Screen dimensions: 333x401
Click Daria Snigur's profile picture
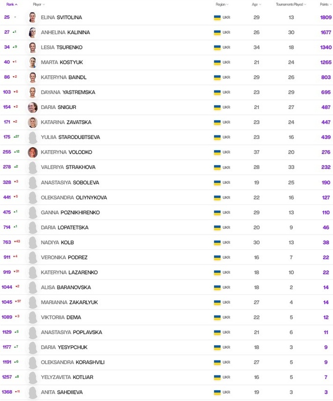(33, 108)
